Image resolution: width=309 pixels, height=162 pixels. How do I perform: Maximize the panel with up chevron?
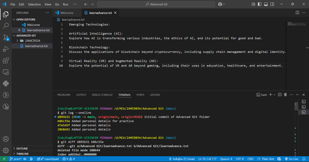tap(297, 95)
